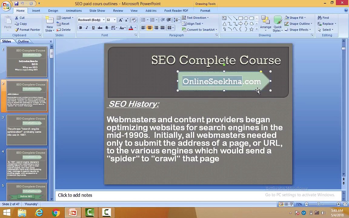Save the presentation from Quick Access toolbar
Screen dimensions: 349x218
click(x=16, y=4)
